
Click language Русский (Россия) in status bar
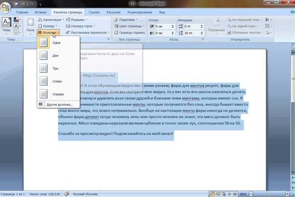tap(85, 194)
